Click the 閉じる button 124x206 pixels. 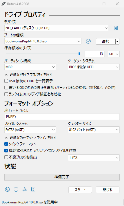(107, 190)
